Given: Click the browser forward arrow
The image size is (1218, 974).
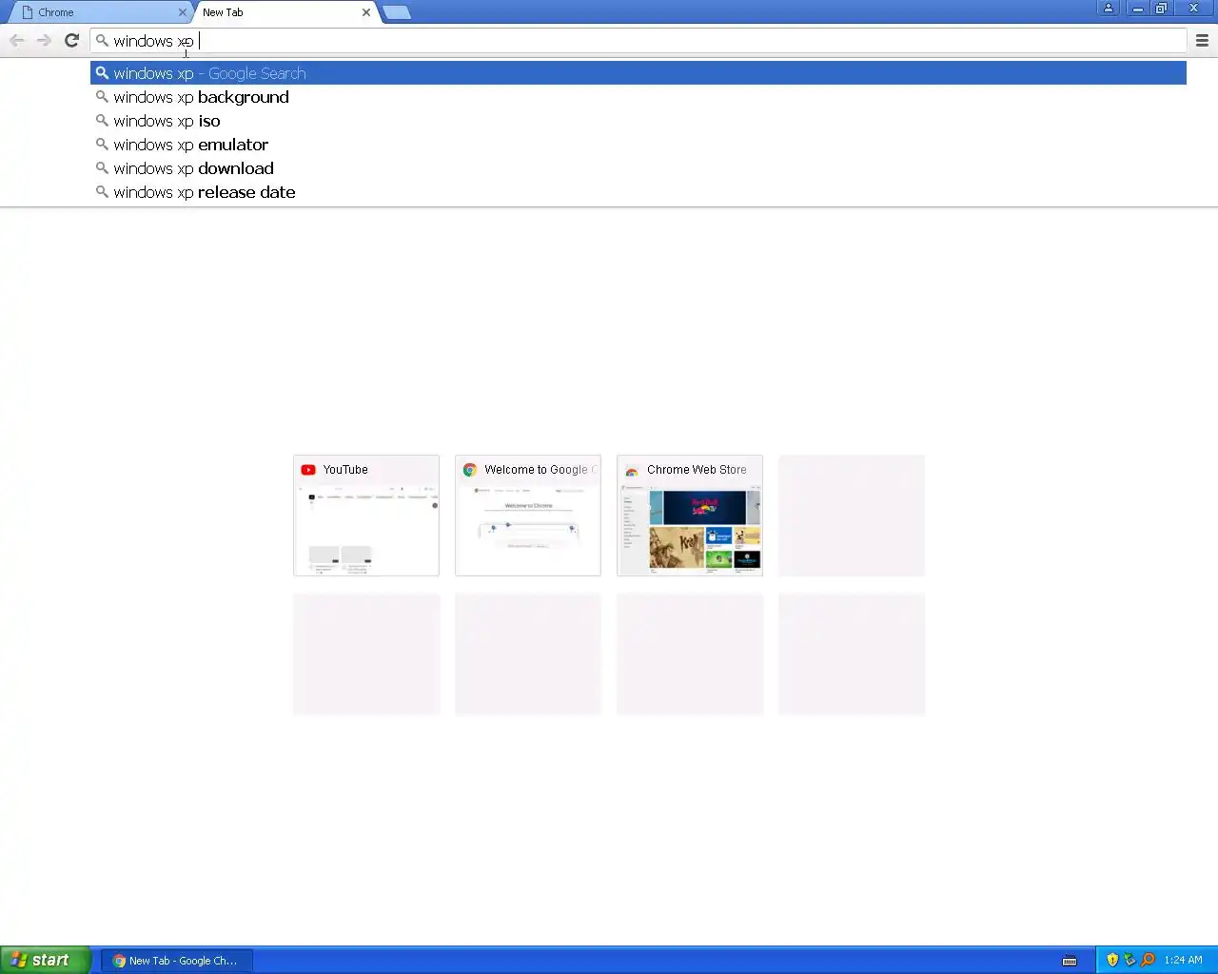Looking at the screenshot, I should click(44, 40).
